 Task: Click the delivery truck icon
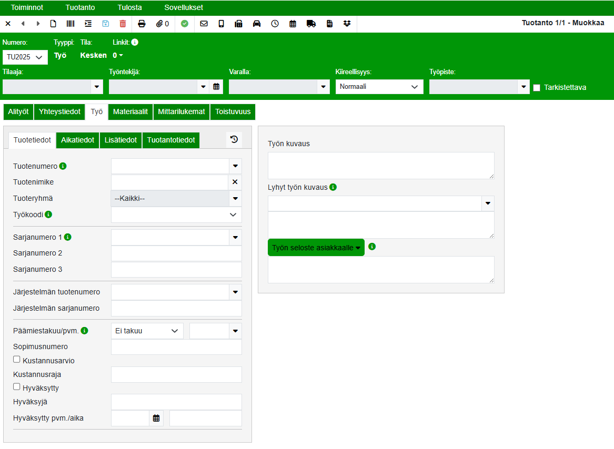click(x=311, y=24)
